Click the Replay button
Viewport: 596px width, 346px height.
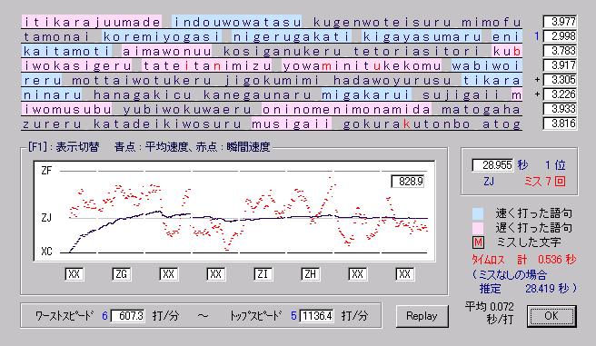[422, 316]
